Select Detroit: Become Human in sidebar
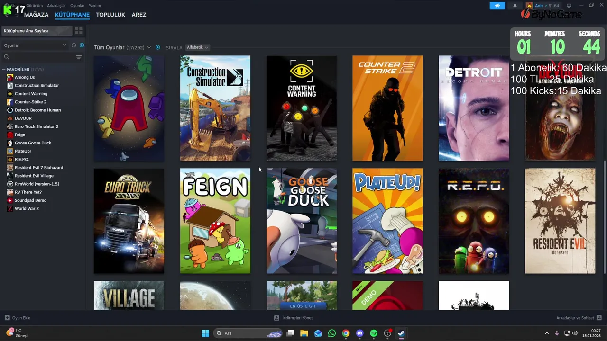Viewport: 607px width, 341px height. [37, 110]
